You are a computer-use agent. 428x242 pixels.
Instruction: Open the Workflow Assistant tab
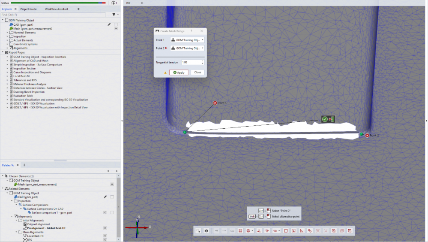coord(57,9)
